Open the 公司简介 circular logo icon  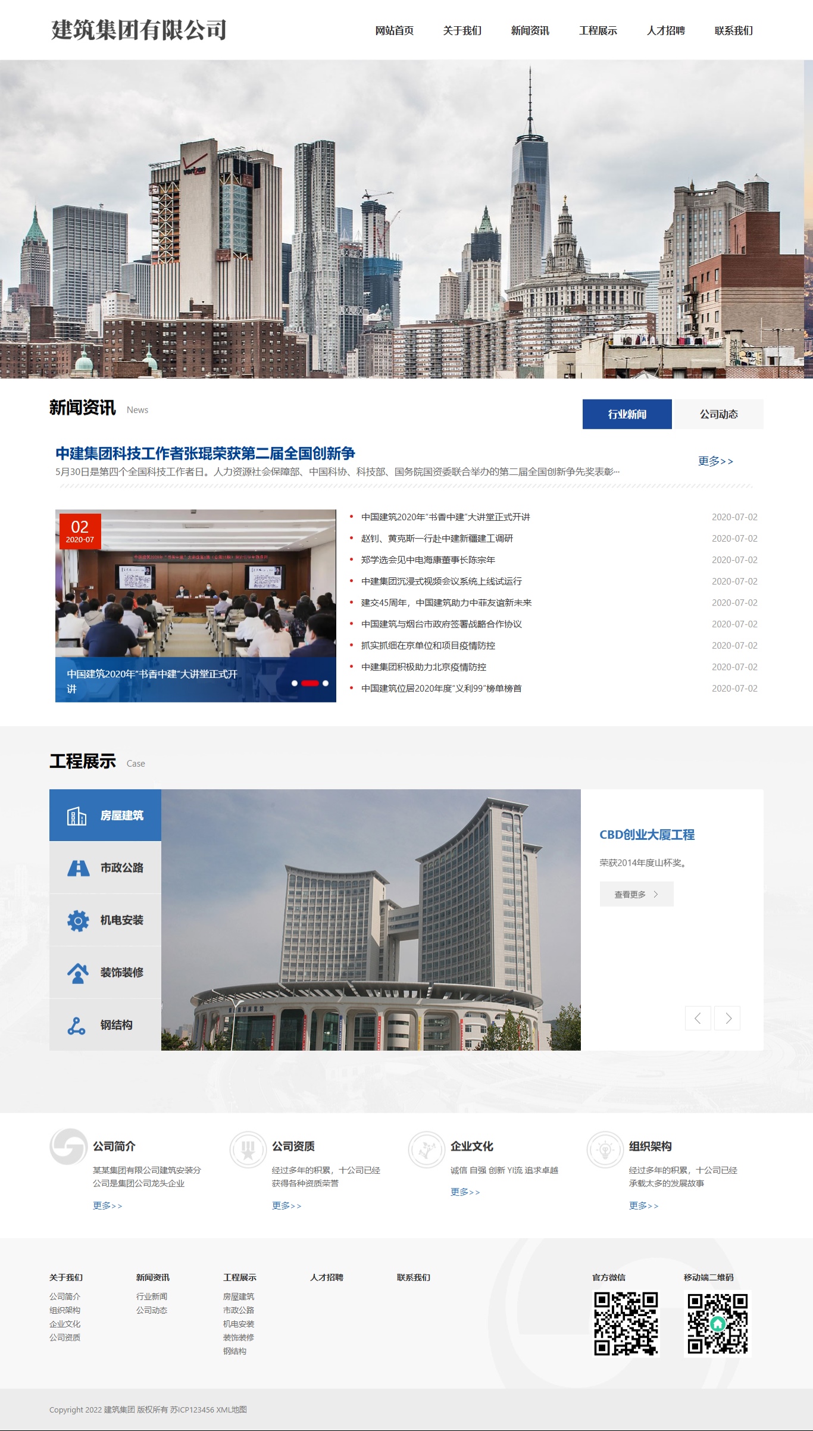68,1146
